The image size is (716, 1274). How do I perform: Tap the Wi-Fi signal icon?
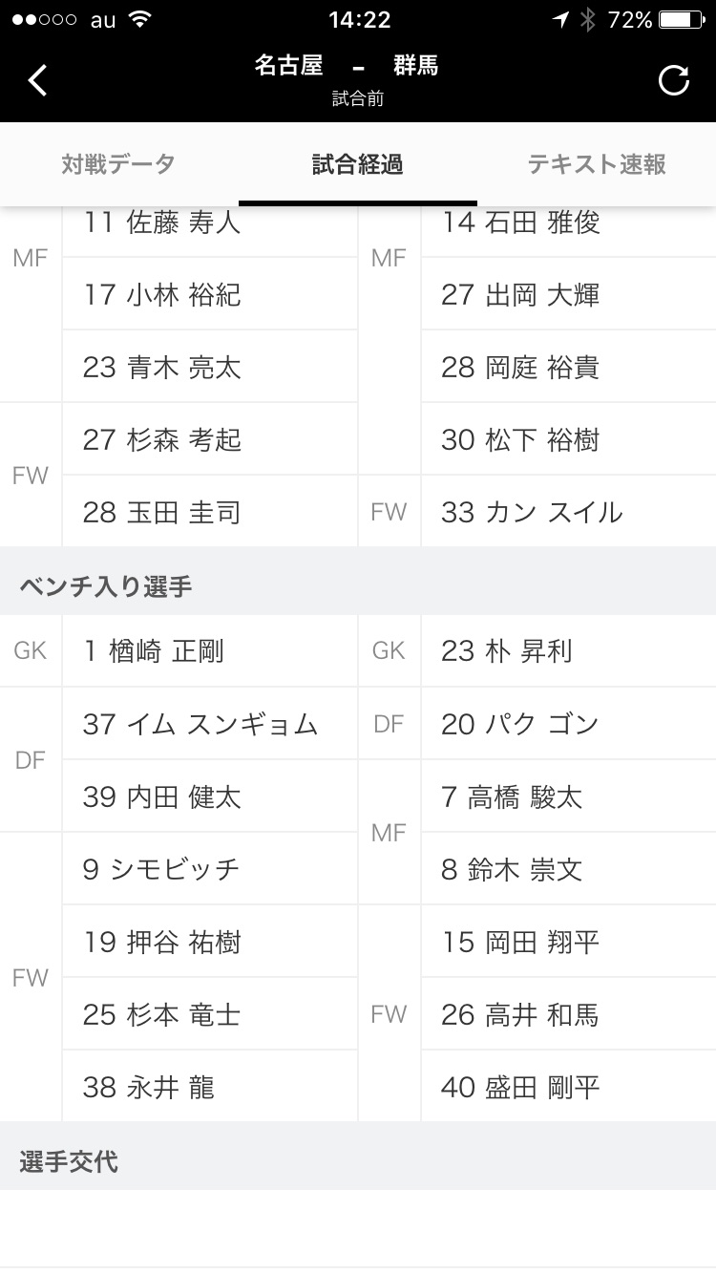coord(140,19)
